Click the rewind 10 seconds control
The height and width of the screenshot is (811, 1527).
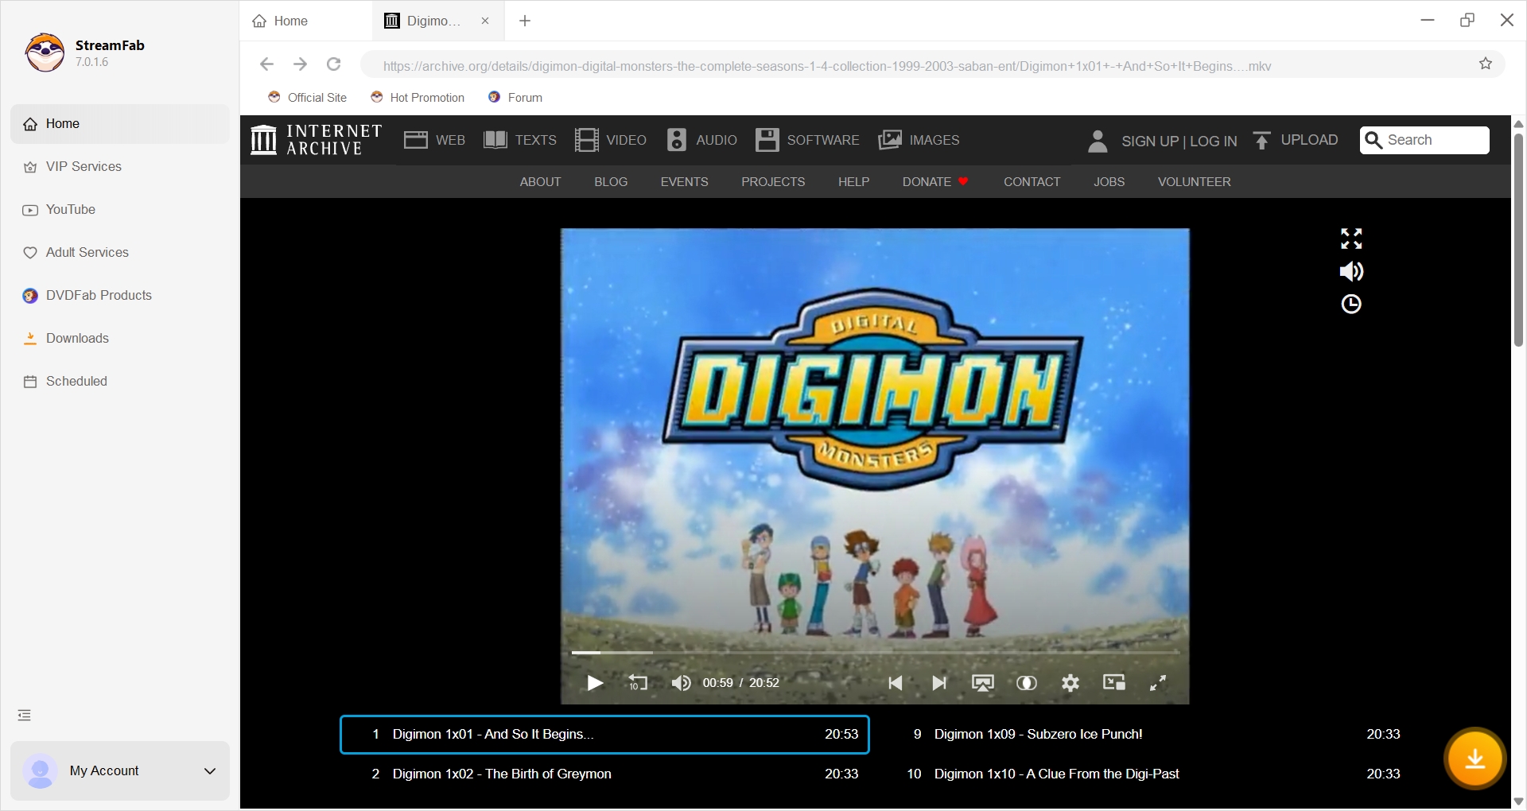637,683
